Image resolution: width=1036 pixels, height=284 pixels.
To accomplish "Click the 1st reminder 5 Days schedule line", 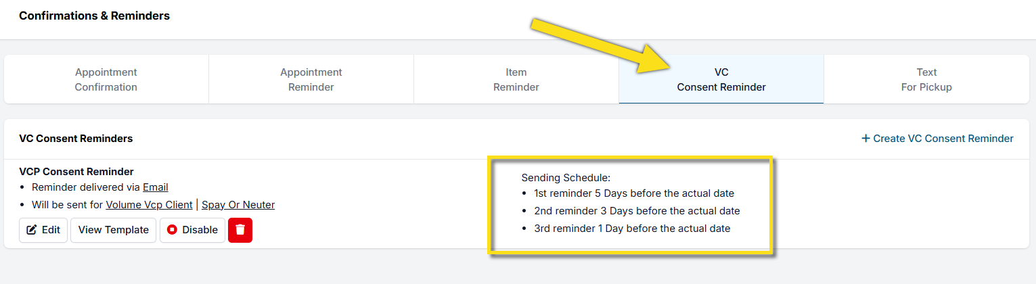I will tap(634, 193).
